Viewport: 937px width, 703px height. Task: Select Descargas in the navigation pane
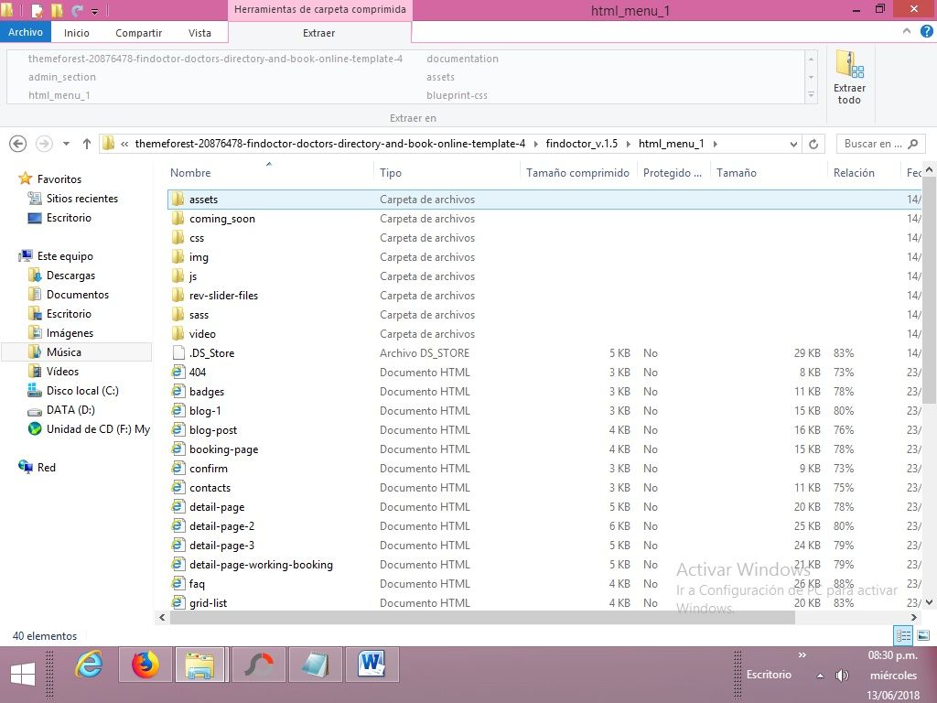click(70, 275)
